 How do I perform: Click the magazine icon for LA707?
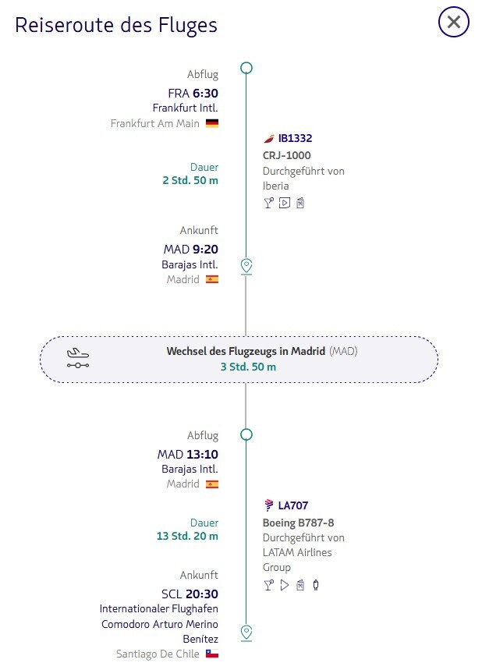300,585
